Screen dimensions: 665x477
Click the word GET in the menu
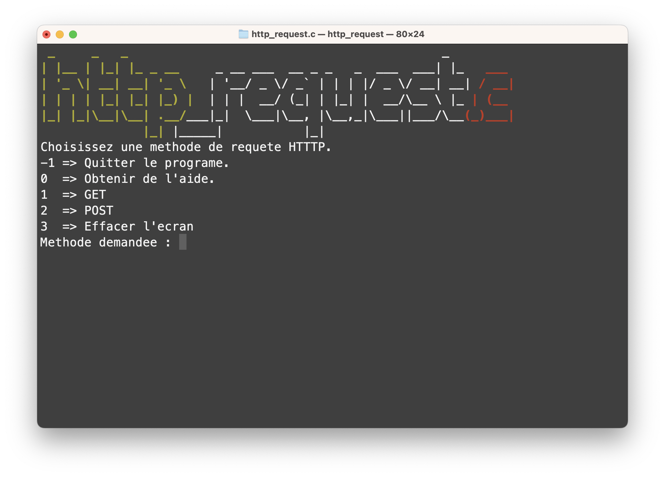[95, 195]
